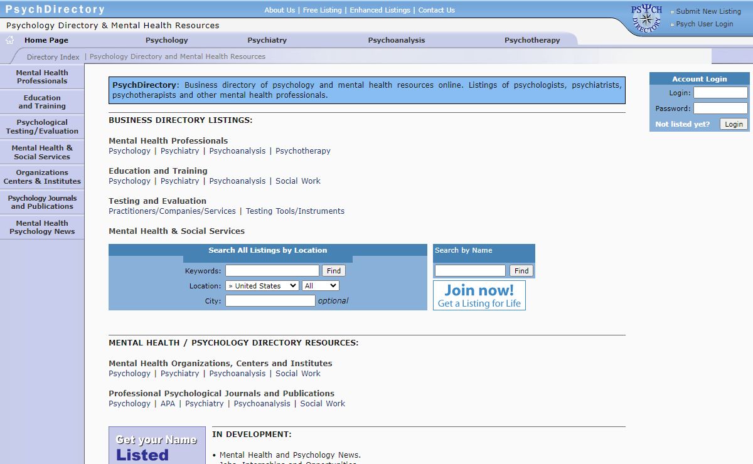Click the Login button in Account Login

click(734, 124)
